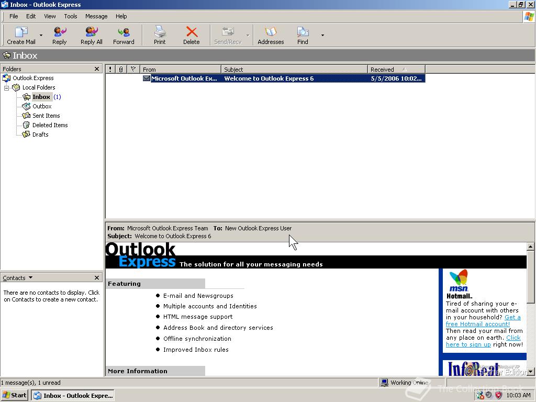This screenshot has height=402, width=536.
Task: Sort messages by the From column
Action: click(181, 70)
